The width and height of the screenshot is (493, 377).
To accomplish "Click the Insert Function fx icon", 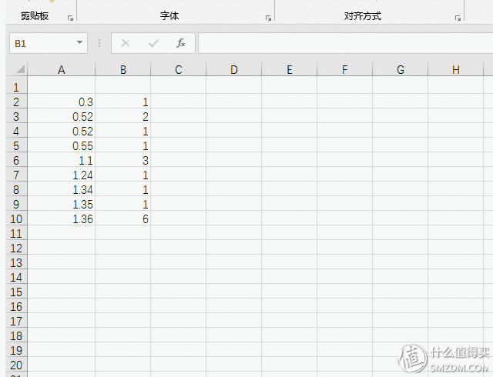I will point(181,43).
